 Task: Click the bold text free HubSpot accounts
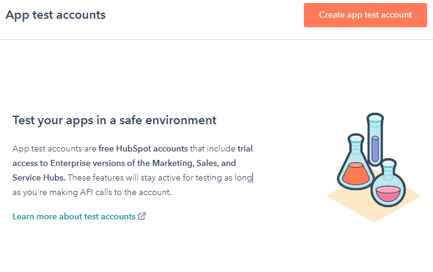point(143,148)
